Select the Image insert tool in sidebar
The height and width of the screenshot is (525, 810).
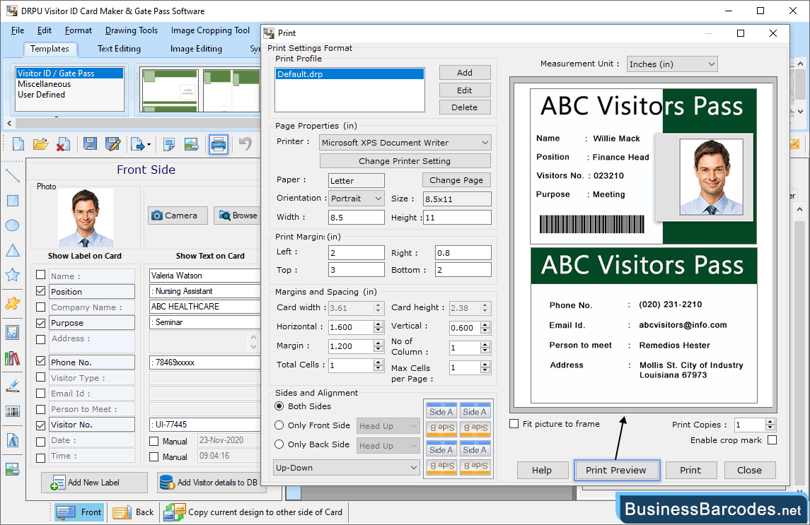tap(13, 332)
